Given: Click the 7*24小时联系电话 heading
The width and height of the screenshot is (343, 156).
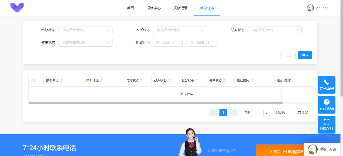Looking at the screenshot, I should [50, 148].
